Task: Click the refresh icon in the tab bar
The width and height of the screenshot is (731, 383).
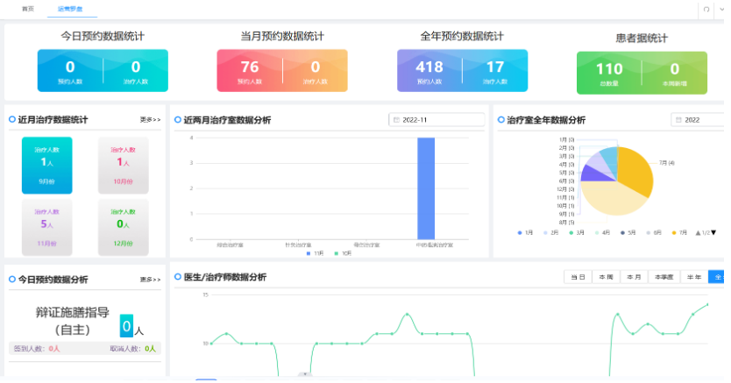Action: (x=706, y=8)
